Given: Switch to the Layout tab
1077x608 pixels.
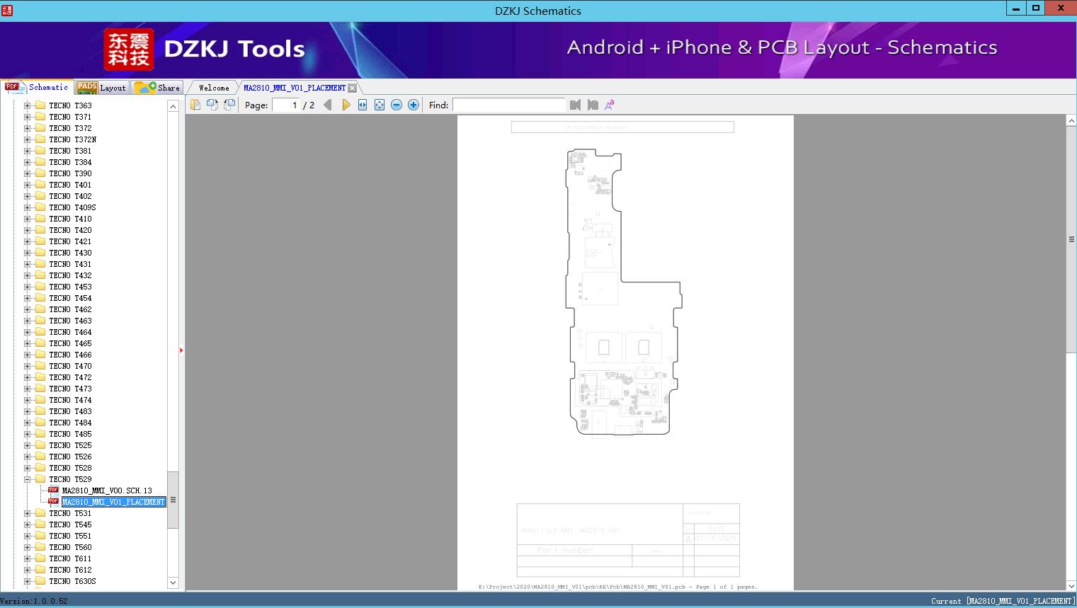Looking at the screenshot, I should 101,88.
